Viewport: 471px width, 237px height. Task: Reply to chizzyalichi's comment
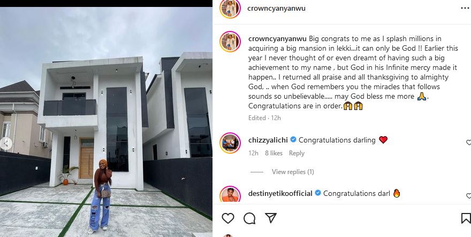297,153
